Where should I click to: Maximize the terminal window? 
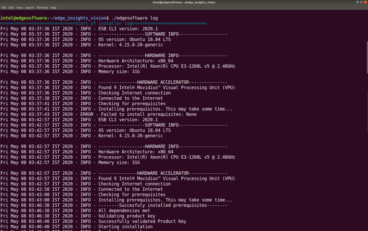click(361, 2)
